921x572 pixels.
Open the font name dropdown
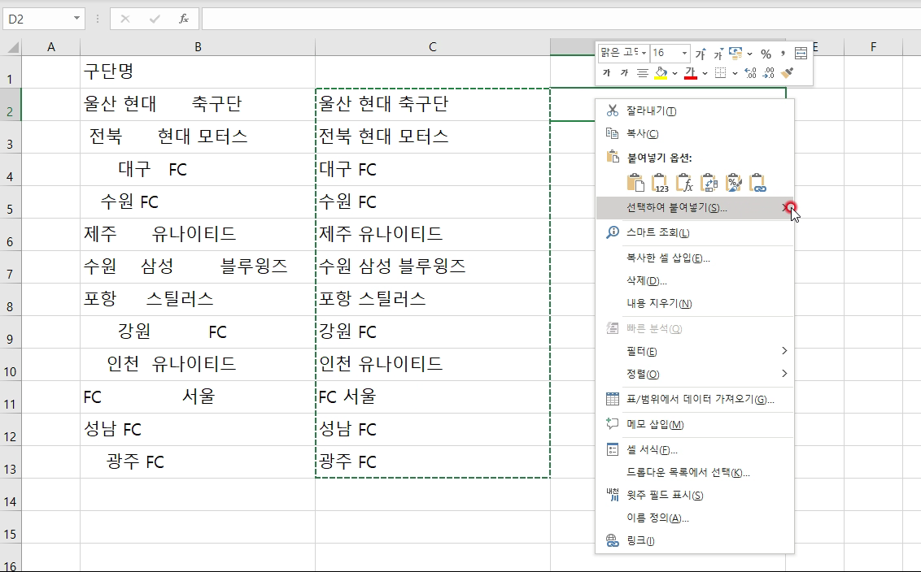click(644, 54)
